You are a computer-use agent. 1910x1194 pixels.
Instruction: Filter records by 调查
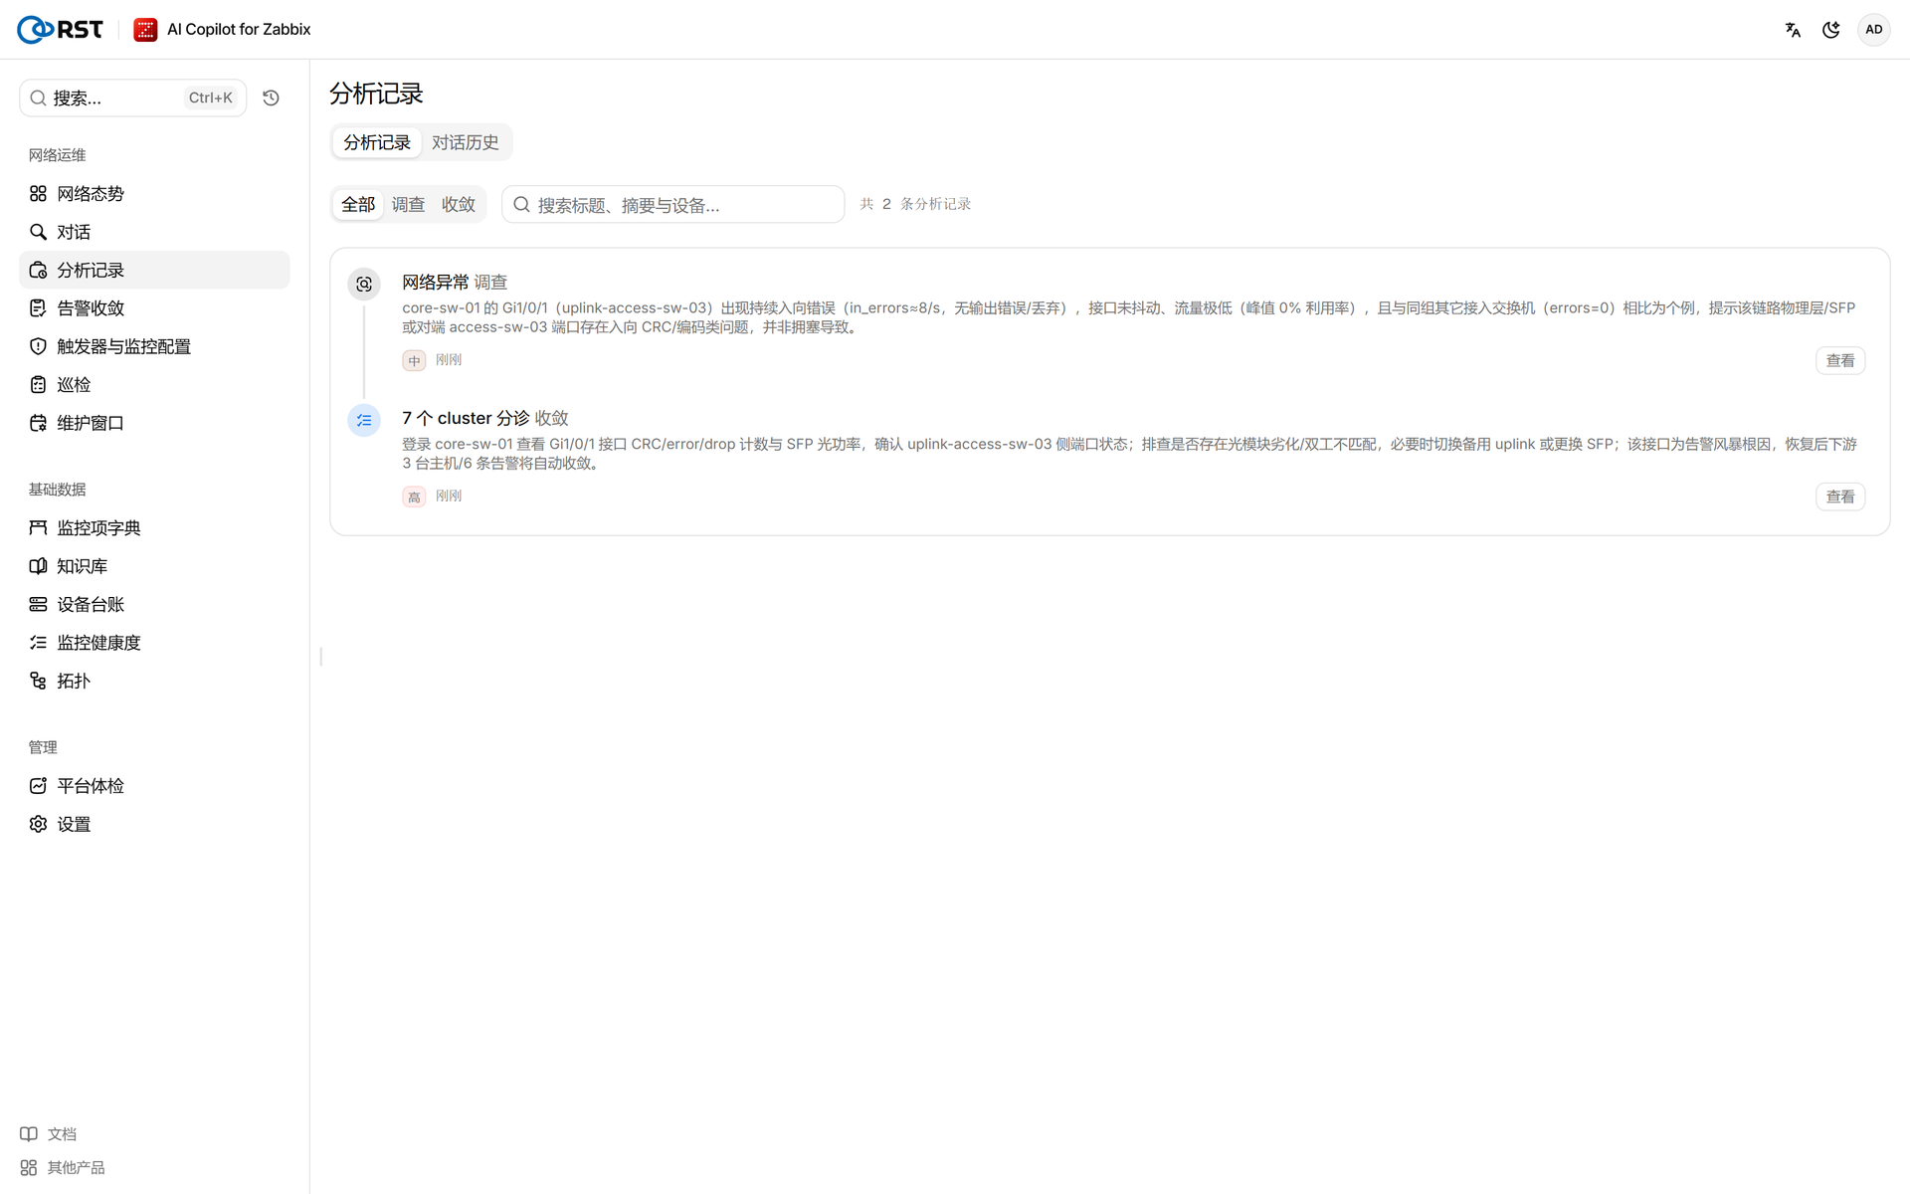pos(408,204)
